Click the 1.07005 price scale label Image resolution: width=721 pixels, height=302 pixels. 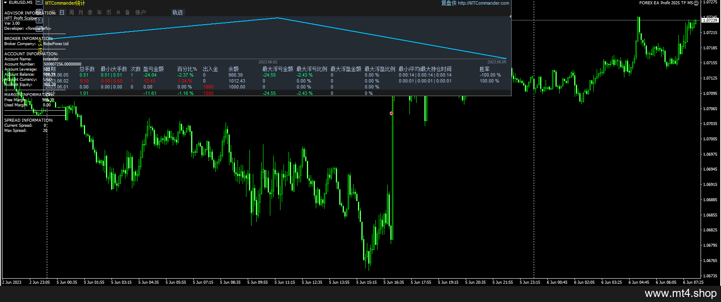click(710, 139)
